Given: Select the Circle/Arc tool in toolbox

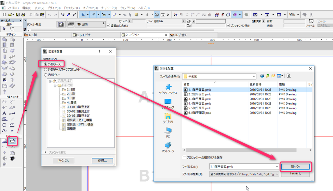Looking at the screenshot, I should click(4, 125).
